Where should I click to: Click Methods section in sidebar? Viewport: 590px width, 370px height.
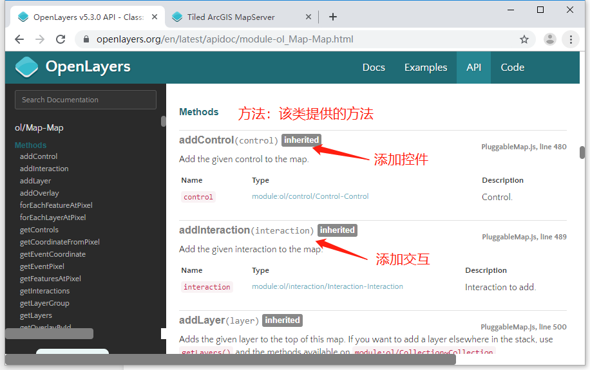point(30,145)
